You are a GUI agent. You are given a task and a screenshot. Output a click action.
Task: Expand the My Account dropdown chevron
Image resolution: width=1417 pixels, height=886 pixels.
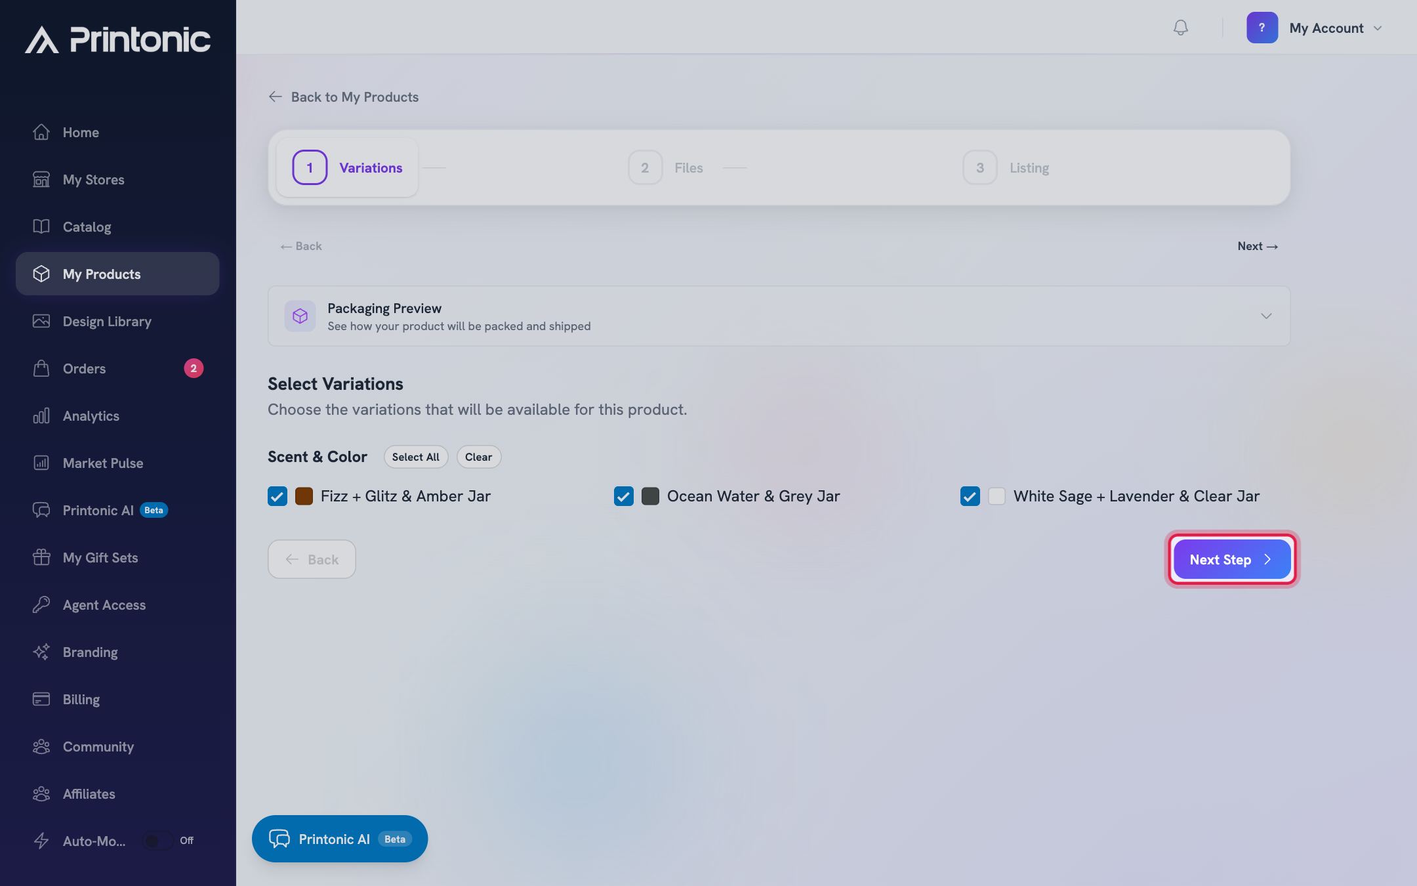(x=1378, y=28)
